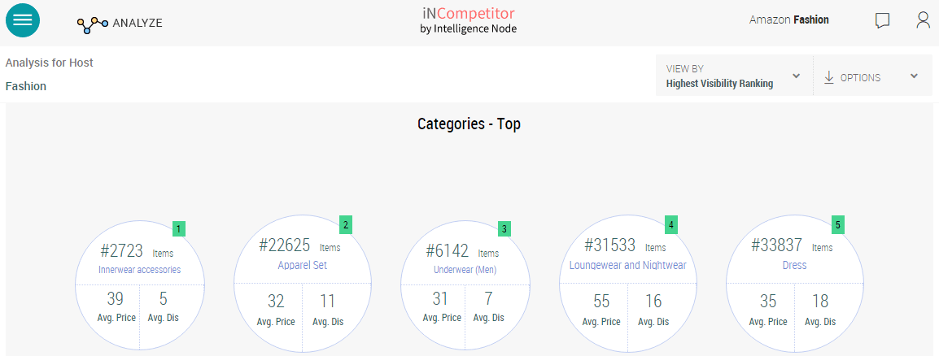Open the Apparel Set category link
This screenshot has width=939, height=356.
302,265
